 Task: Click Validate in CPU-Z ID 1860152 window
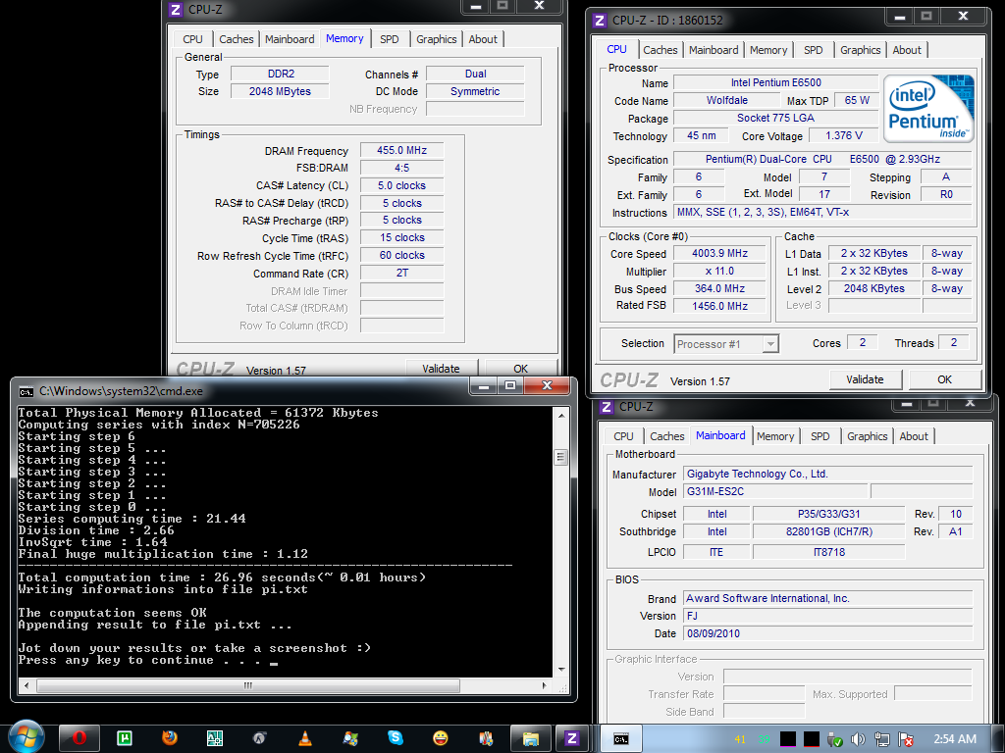tap(865, 379)
